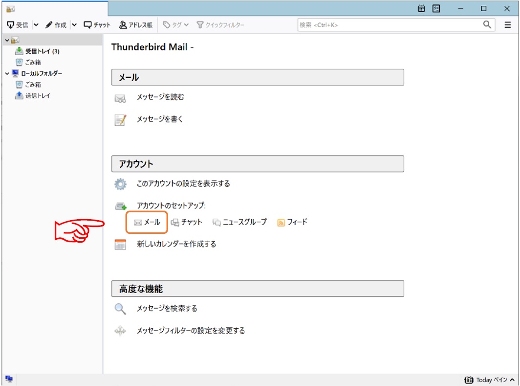Open the calendar tab icon in title bar

(x=421, y=9)
